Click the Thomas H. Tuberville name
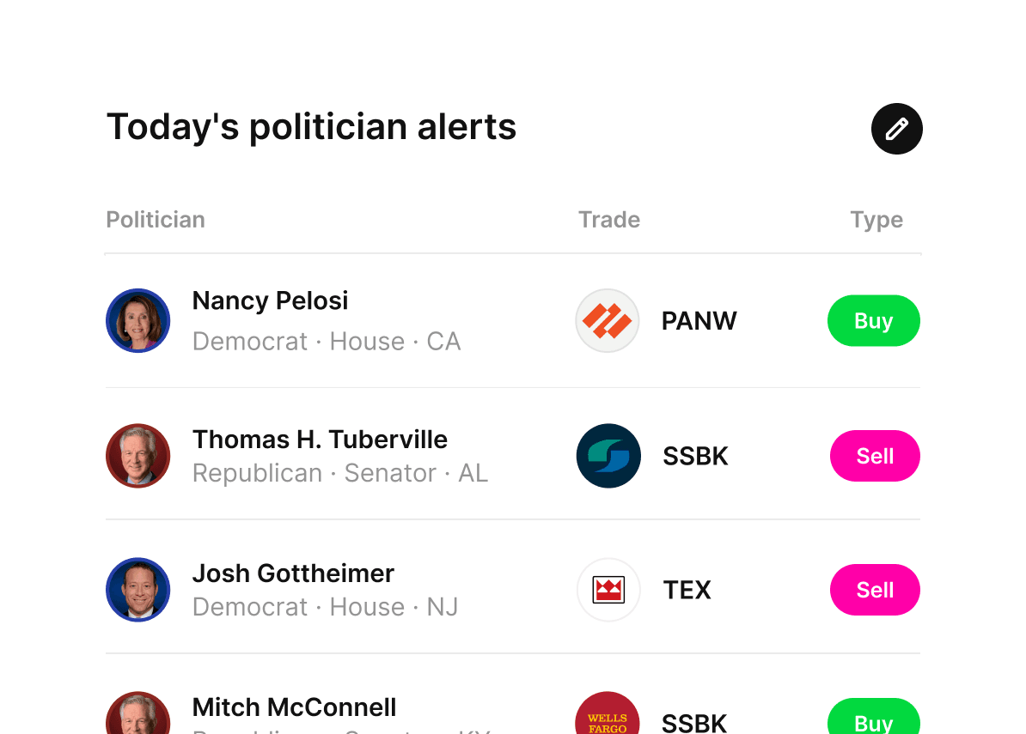 click(320, 440)
